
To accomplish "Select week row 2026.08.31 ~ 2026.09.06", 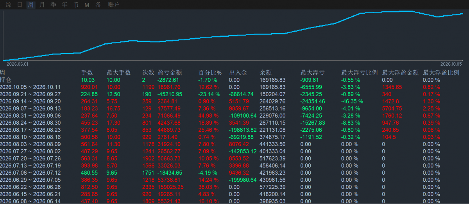I will coord(30,116).
